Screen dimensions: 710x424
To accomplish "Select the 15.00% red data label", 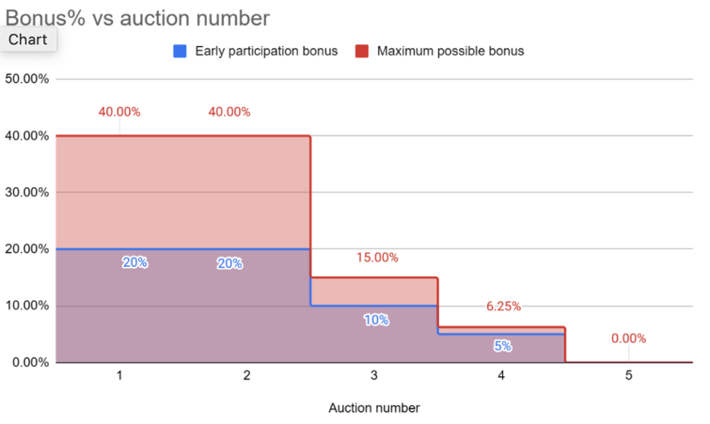I will coord(377,257).
